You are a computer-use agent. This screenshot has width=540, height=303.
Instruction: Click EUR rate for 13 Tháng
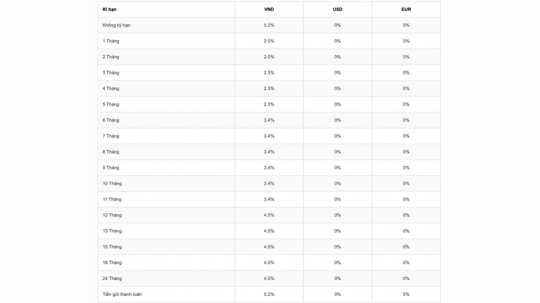[406, 231]
